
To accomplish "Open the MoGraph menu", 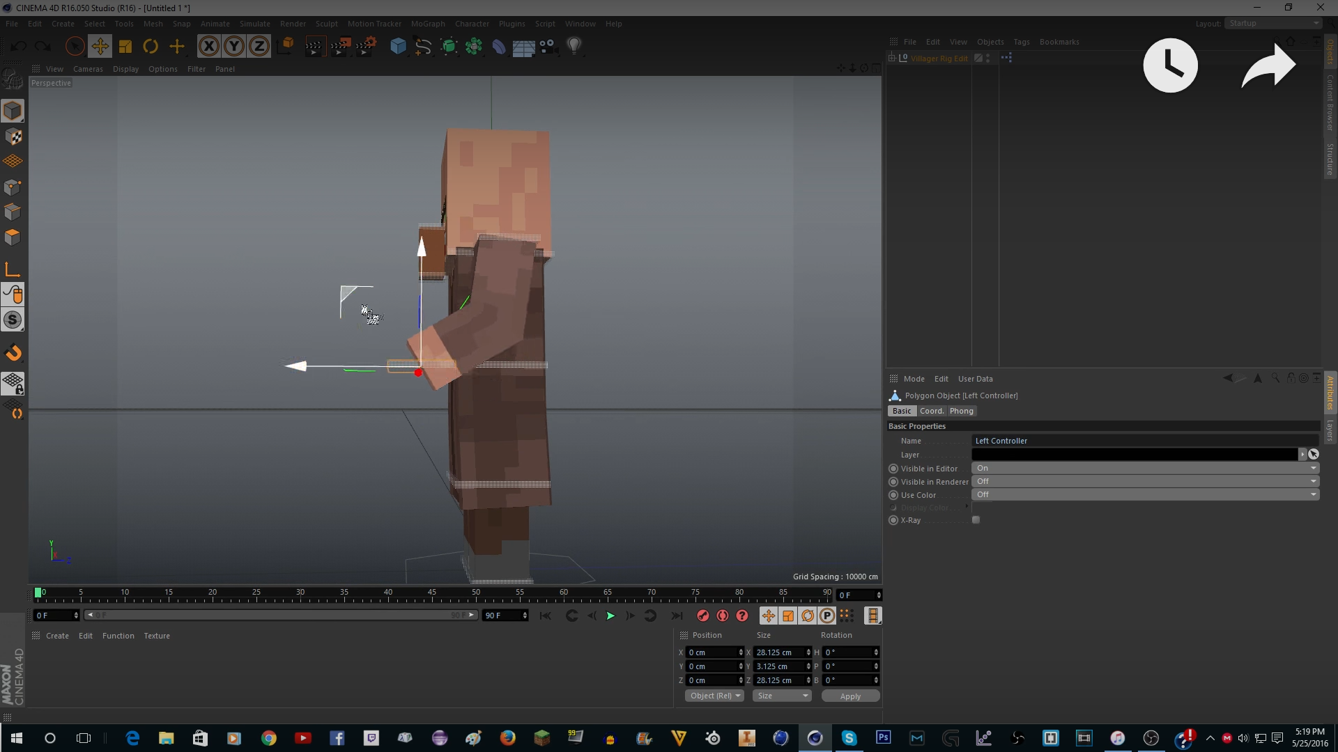I will (x=428, y=24).
